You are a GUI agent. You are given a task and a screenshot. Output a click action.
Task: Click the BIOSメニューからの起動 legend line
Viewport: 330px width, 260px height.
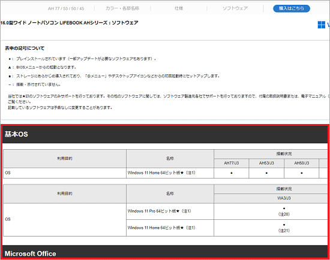43,68
